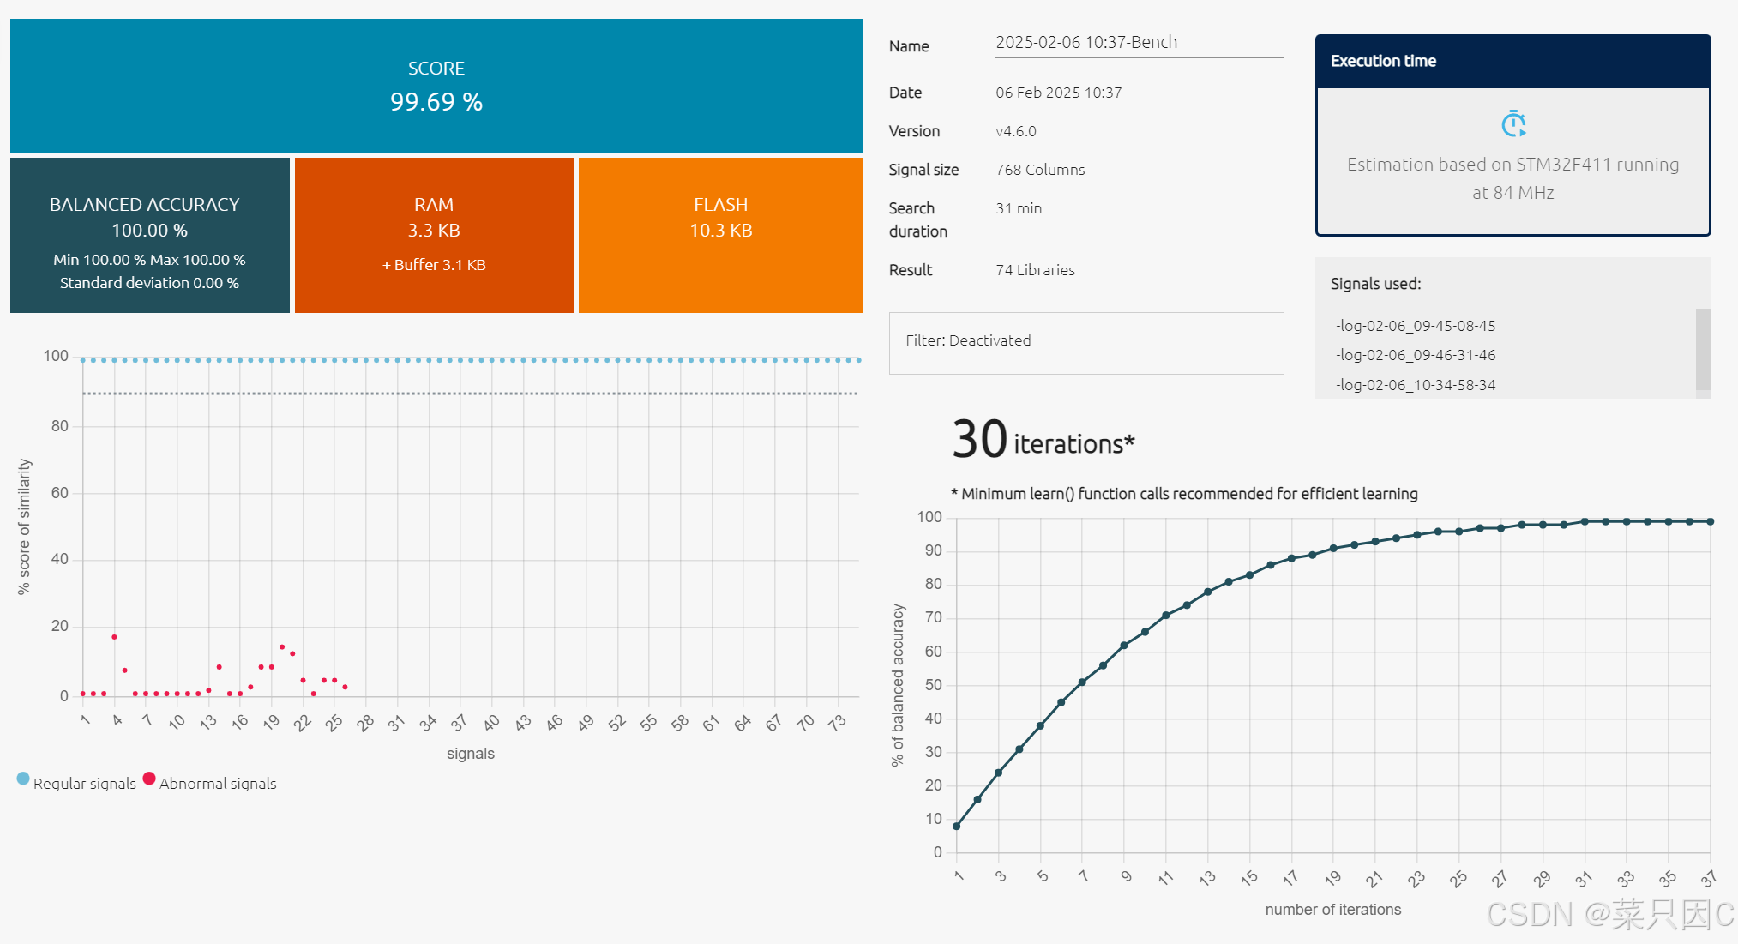Select signal log-02-06_09-45-08-45

[x=1415, y=326]
